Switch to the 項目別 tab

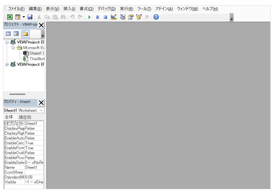tap(25, 117)
